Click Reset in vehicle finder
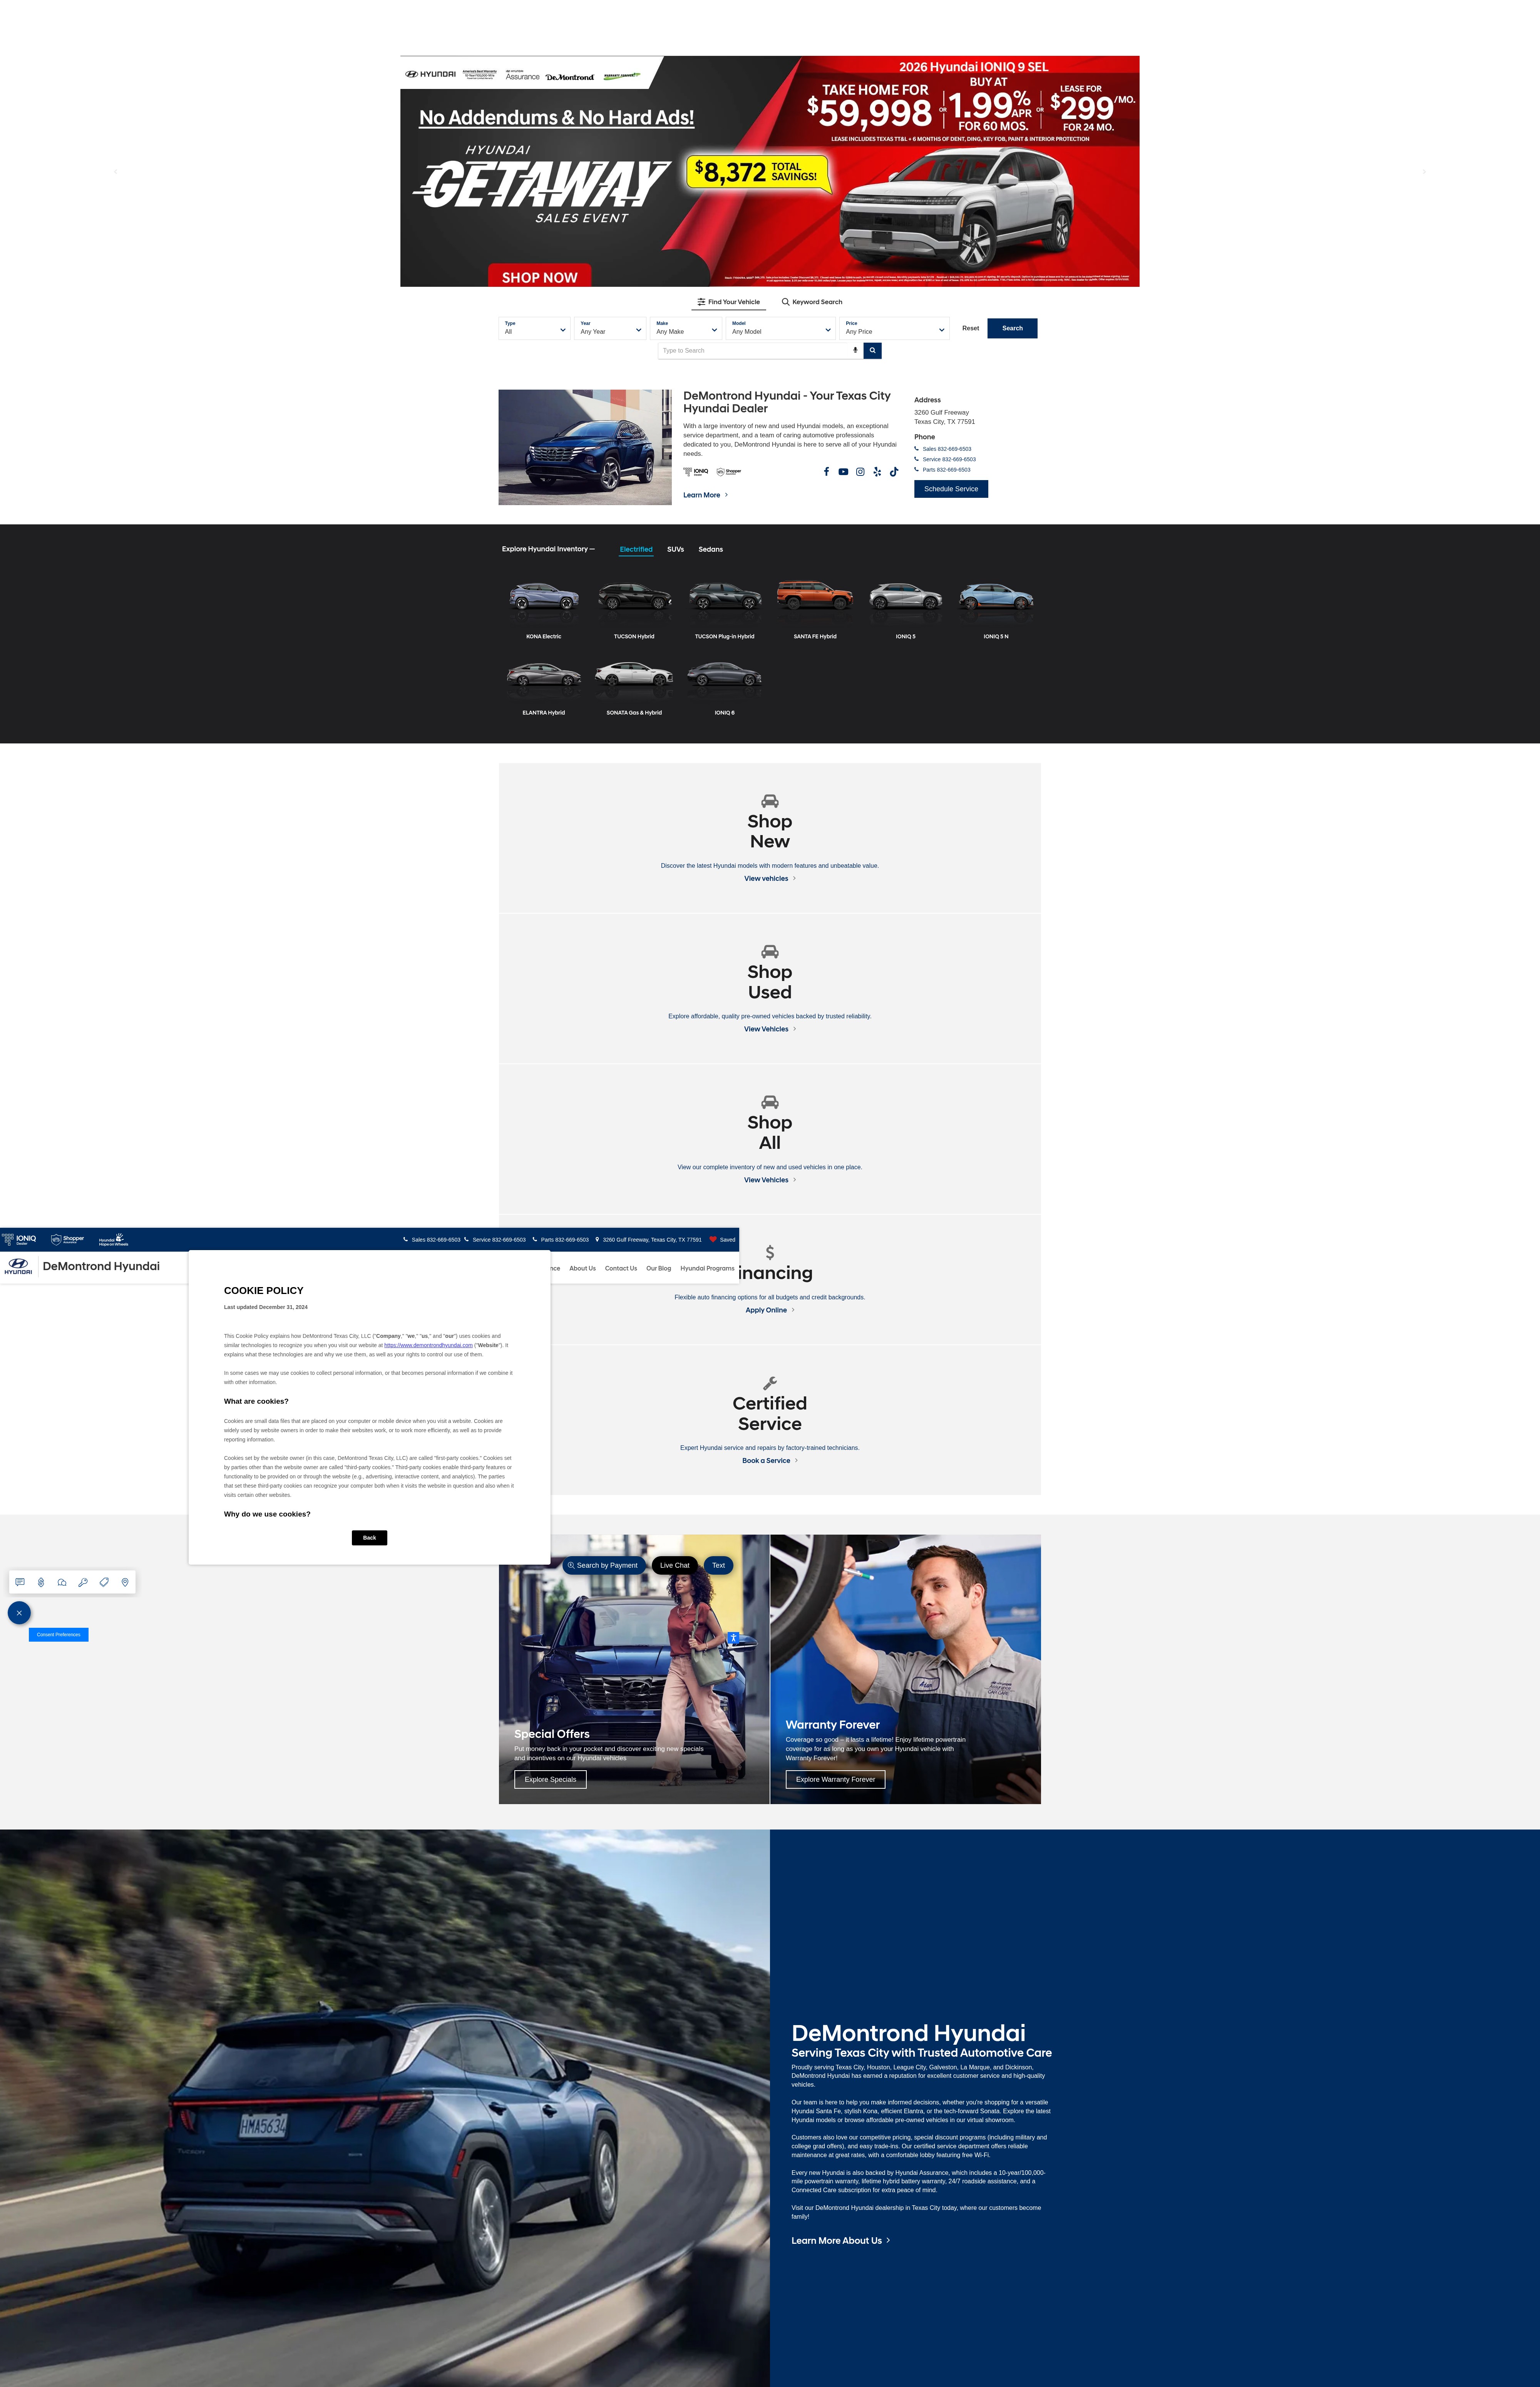 (x=970, y=328)
